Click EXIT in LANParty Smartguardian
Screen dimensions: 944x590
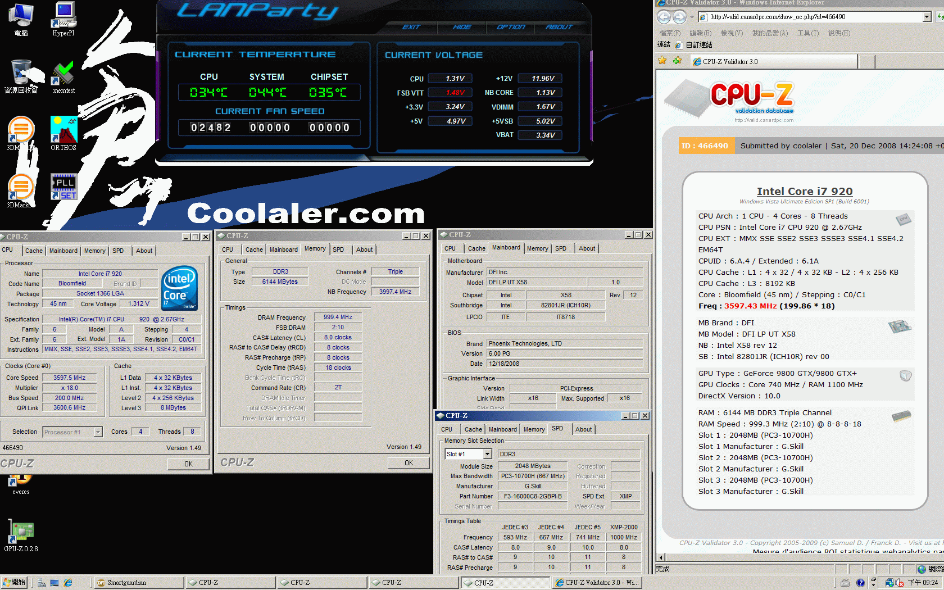(411, 27)
